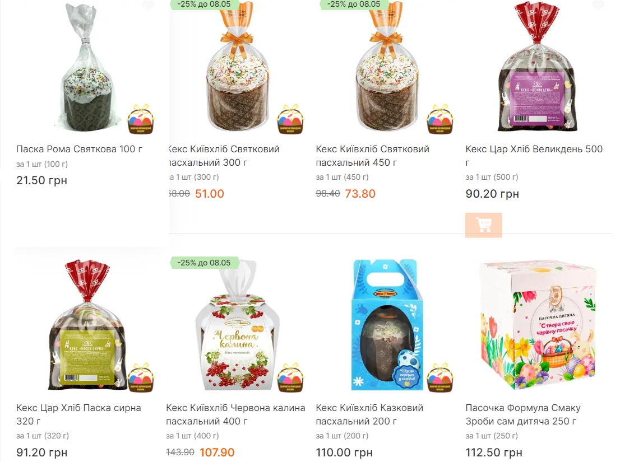620x462 pixels.
Task: Click Easter basket badge on Червона калина
Action: 290,378
